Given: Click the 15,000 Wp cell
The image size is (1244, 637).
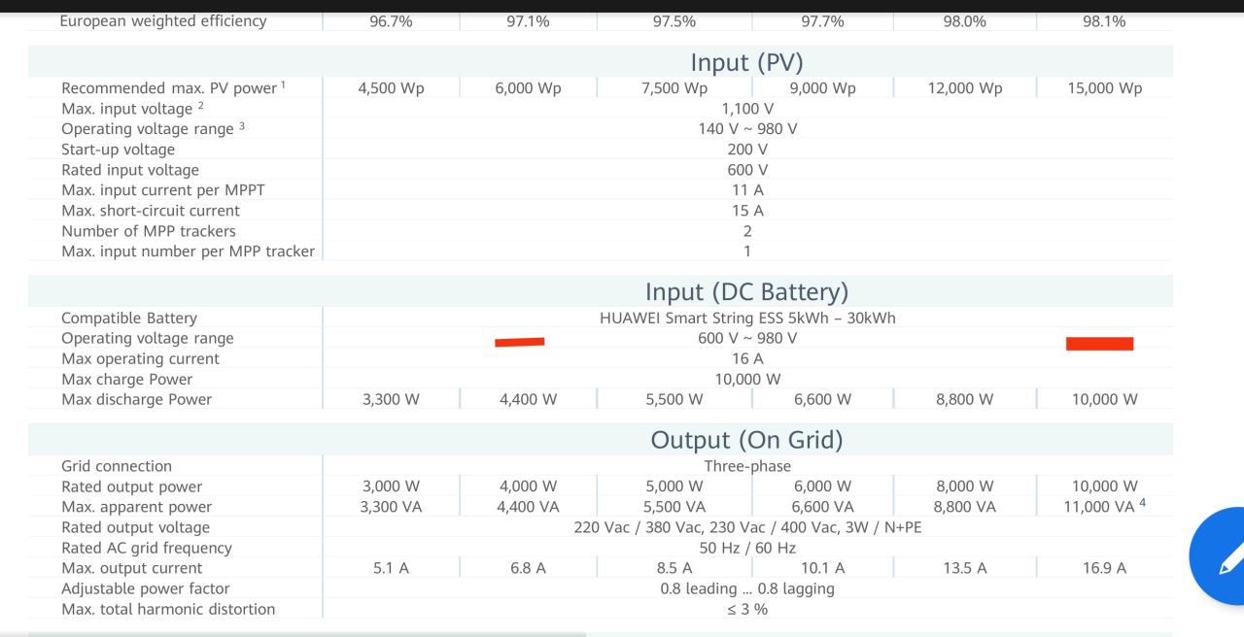Looking at the screenshot, I should pos(1104,87).
